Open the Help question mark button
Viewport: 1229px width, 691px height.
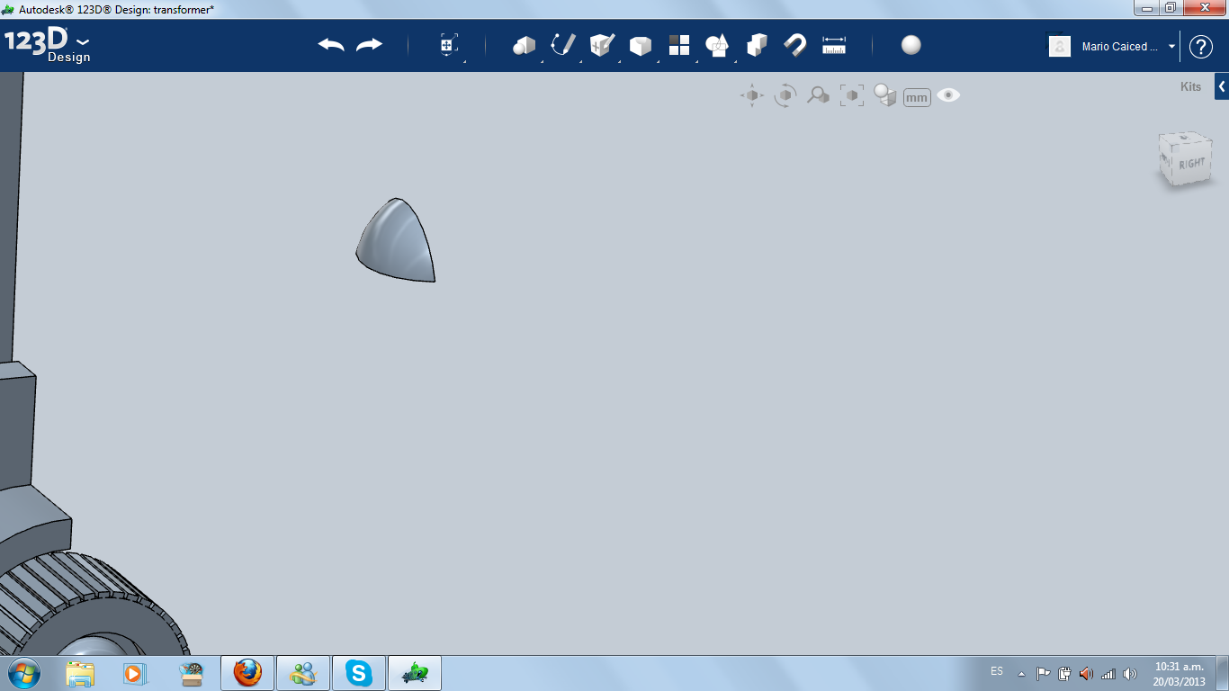click(1201, 46)
